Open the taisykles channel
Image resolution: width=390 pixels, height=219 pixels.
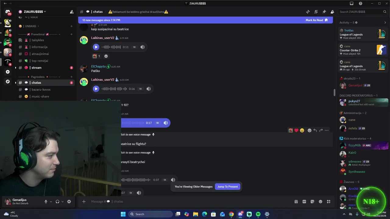click(x=46, y=40)
